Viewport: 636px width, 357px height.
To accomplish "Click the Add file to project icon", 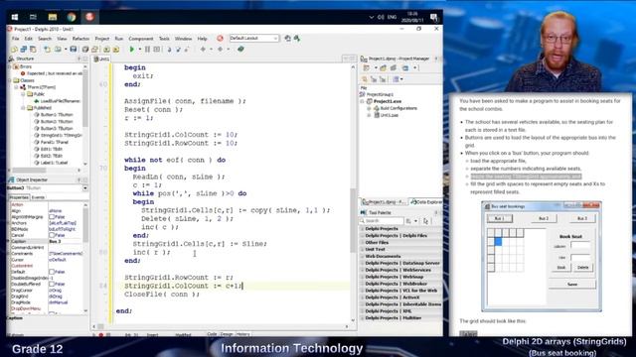I will 106,50.
